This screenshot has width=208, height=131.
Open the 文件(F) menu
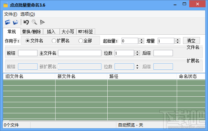coord(11,14)
